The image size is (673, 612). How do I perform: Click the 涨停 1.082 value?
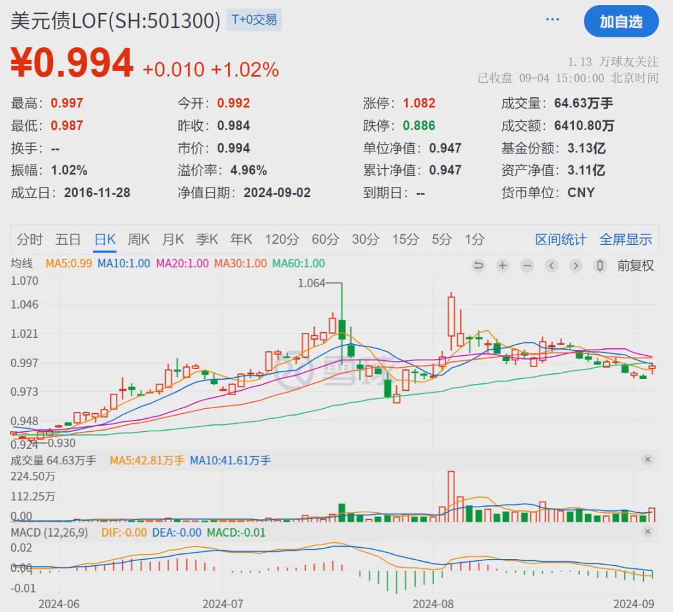[x=419, y=103]
